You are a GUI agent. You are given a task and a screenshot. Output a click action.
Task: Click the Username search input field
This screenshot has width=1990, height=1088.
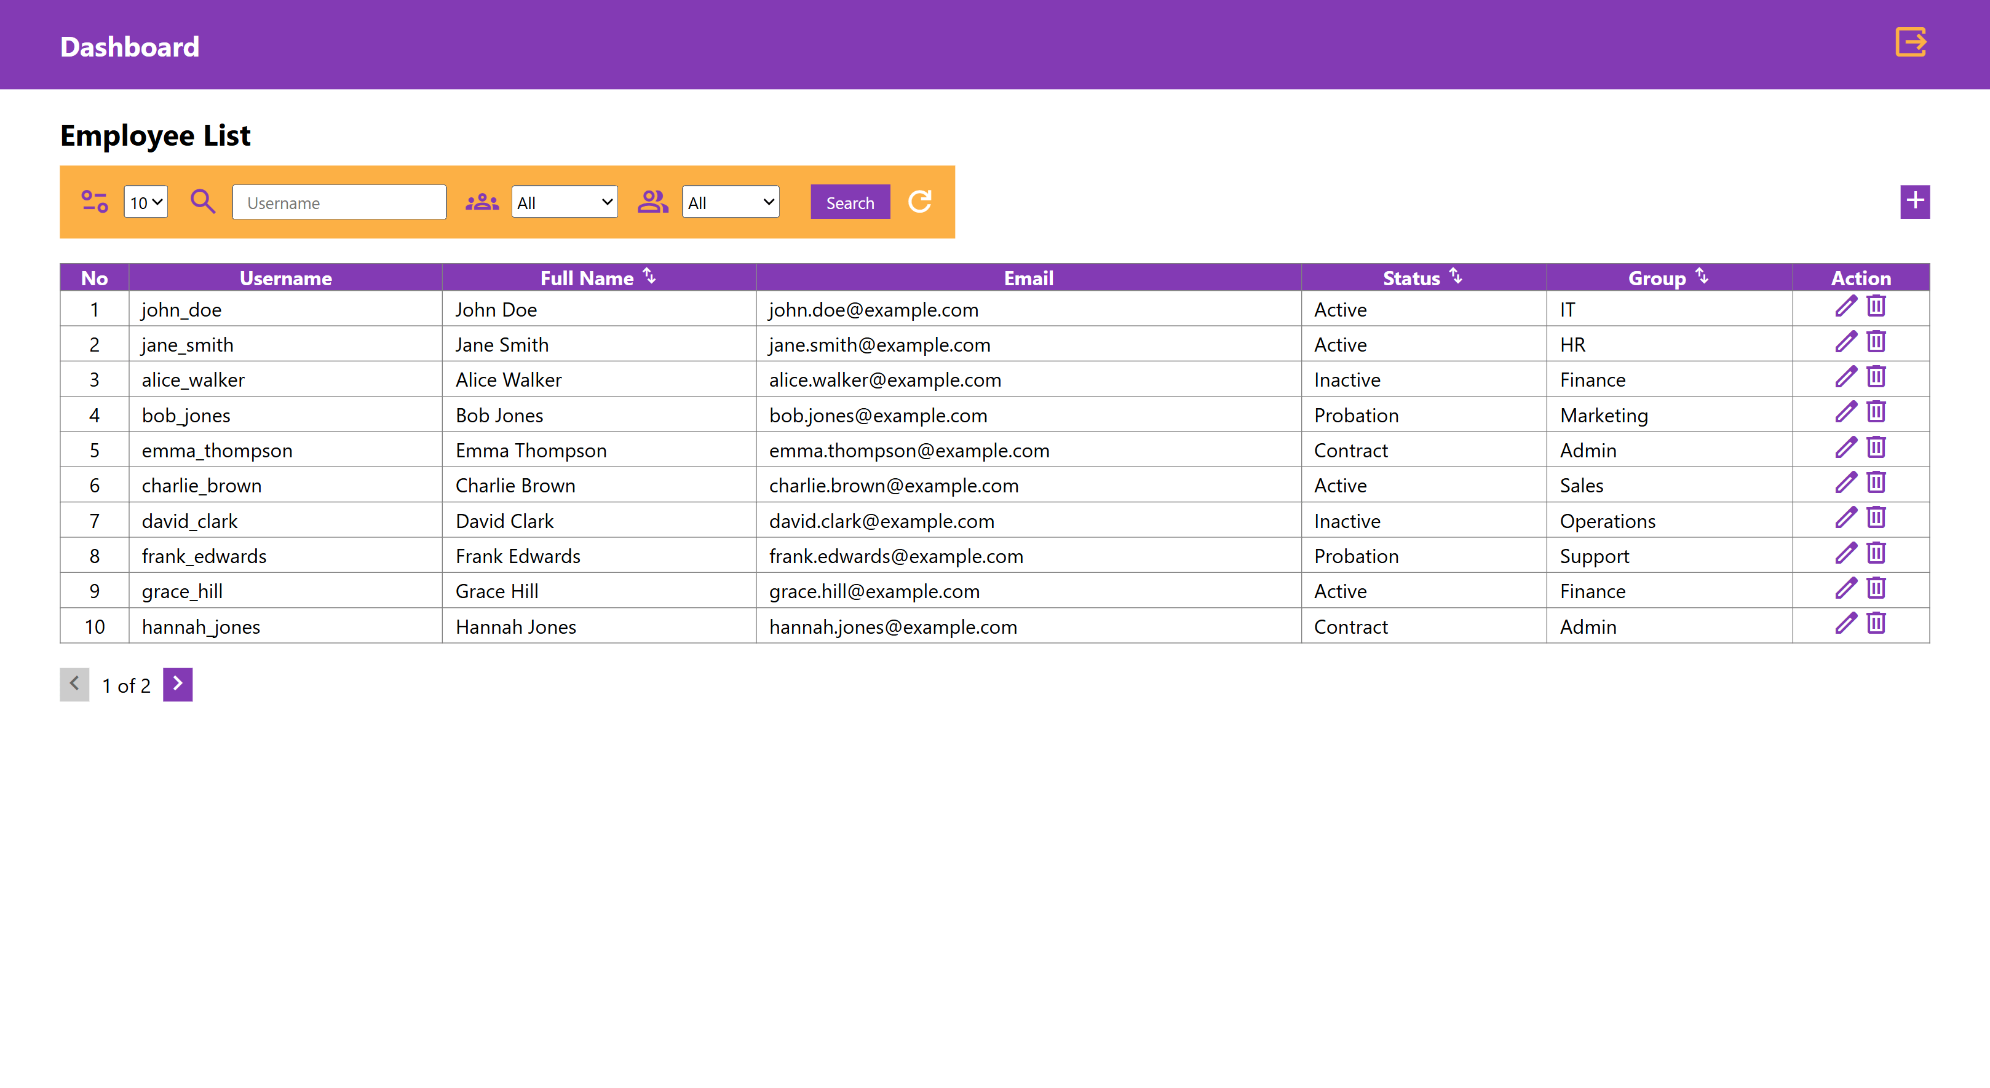click(339, 202)
